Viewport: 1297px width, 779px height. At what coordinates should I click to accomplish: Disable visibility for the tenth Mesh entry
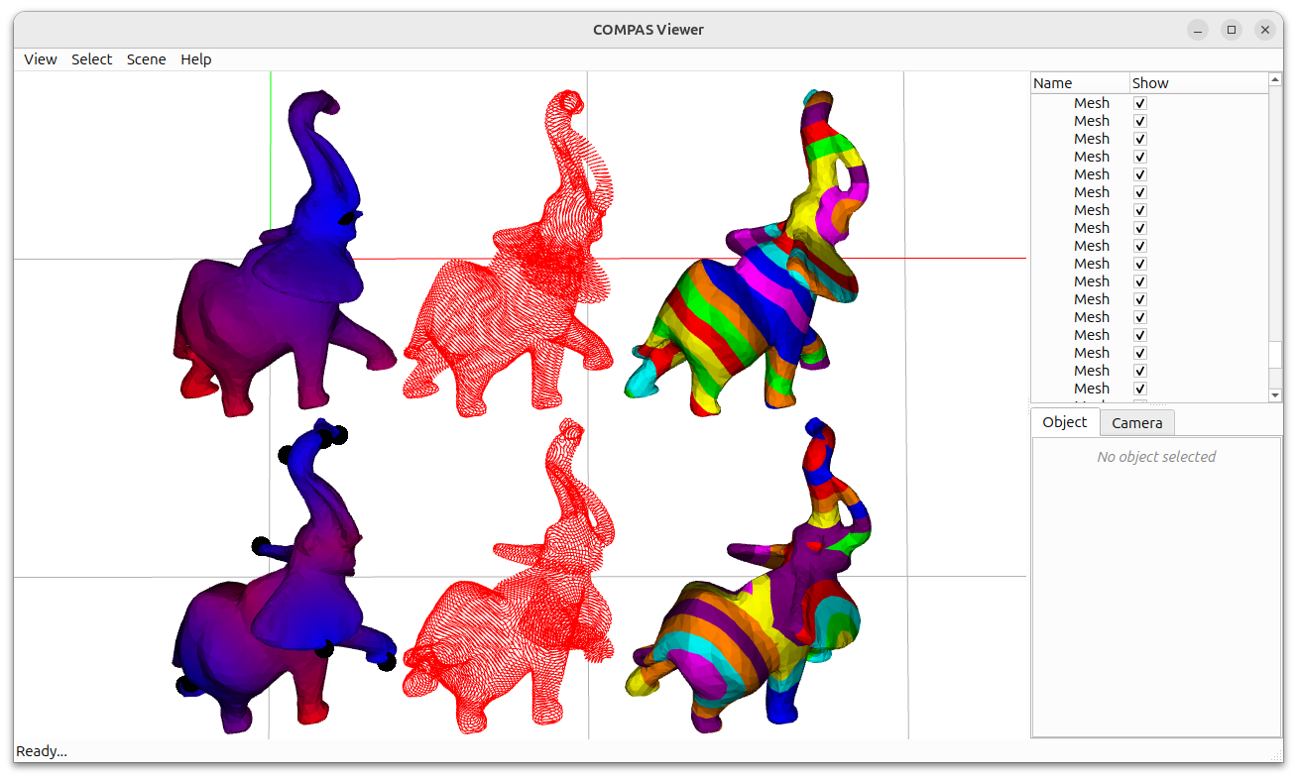1139,263
